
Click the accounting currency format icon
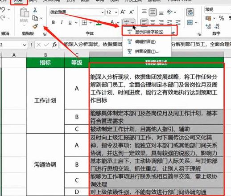pos(208,18)
